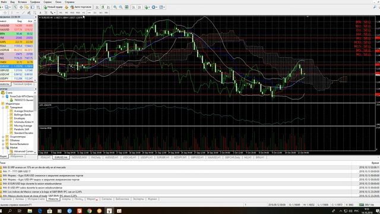380x214 pixels.
Task: Zoom in on the chart
Action: (x=115, y=7)
